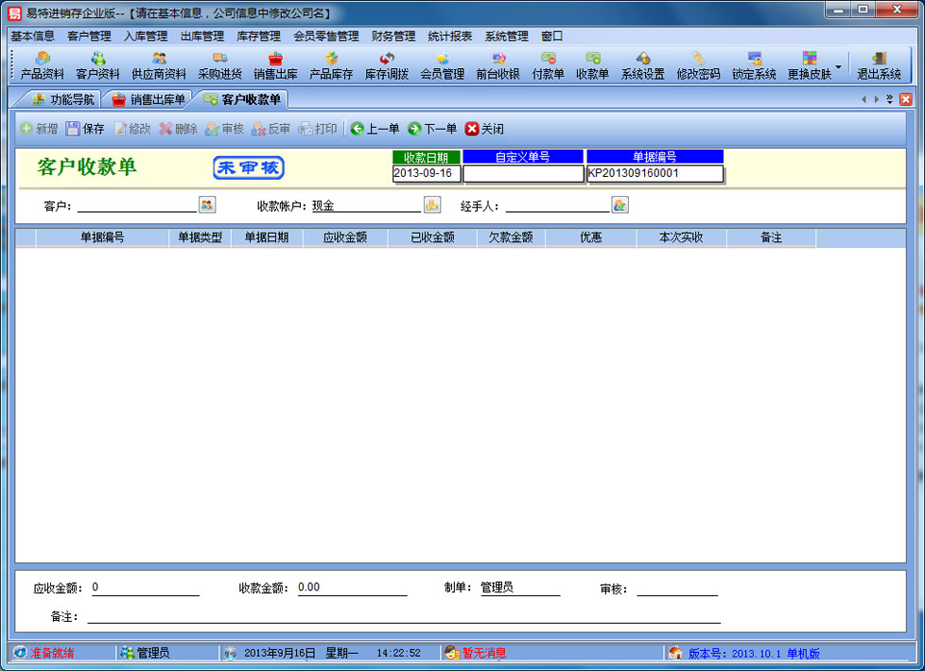Switch to the 功能导航 tab
This screenshot has height=671, width=925.
63,99
